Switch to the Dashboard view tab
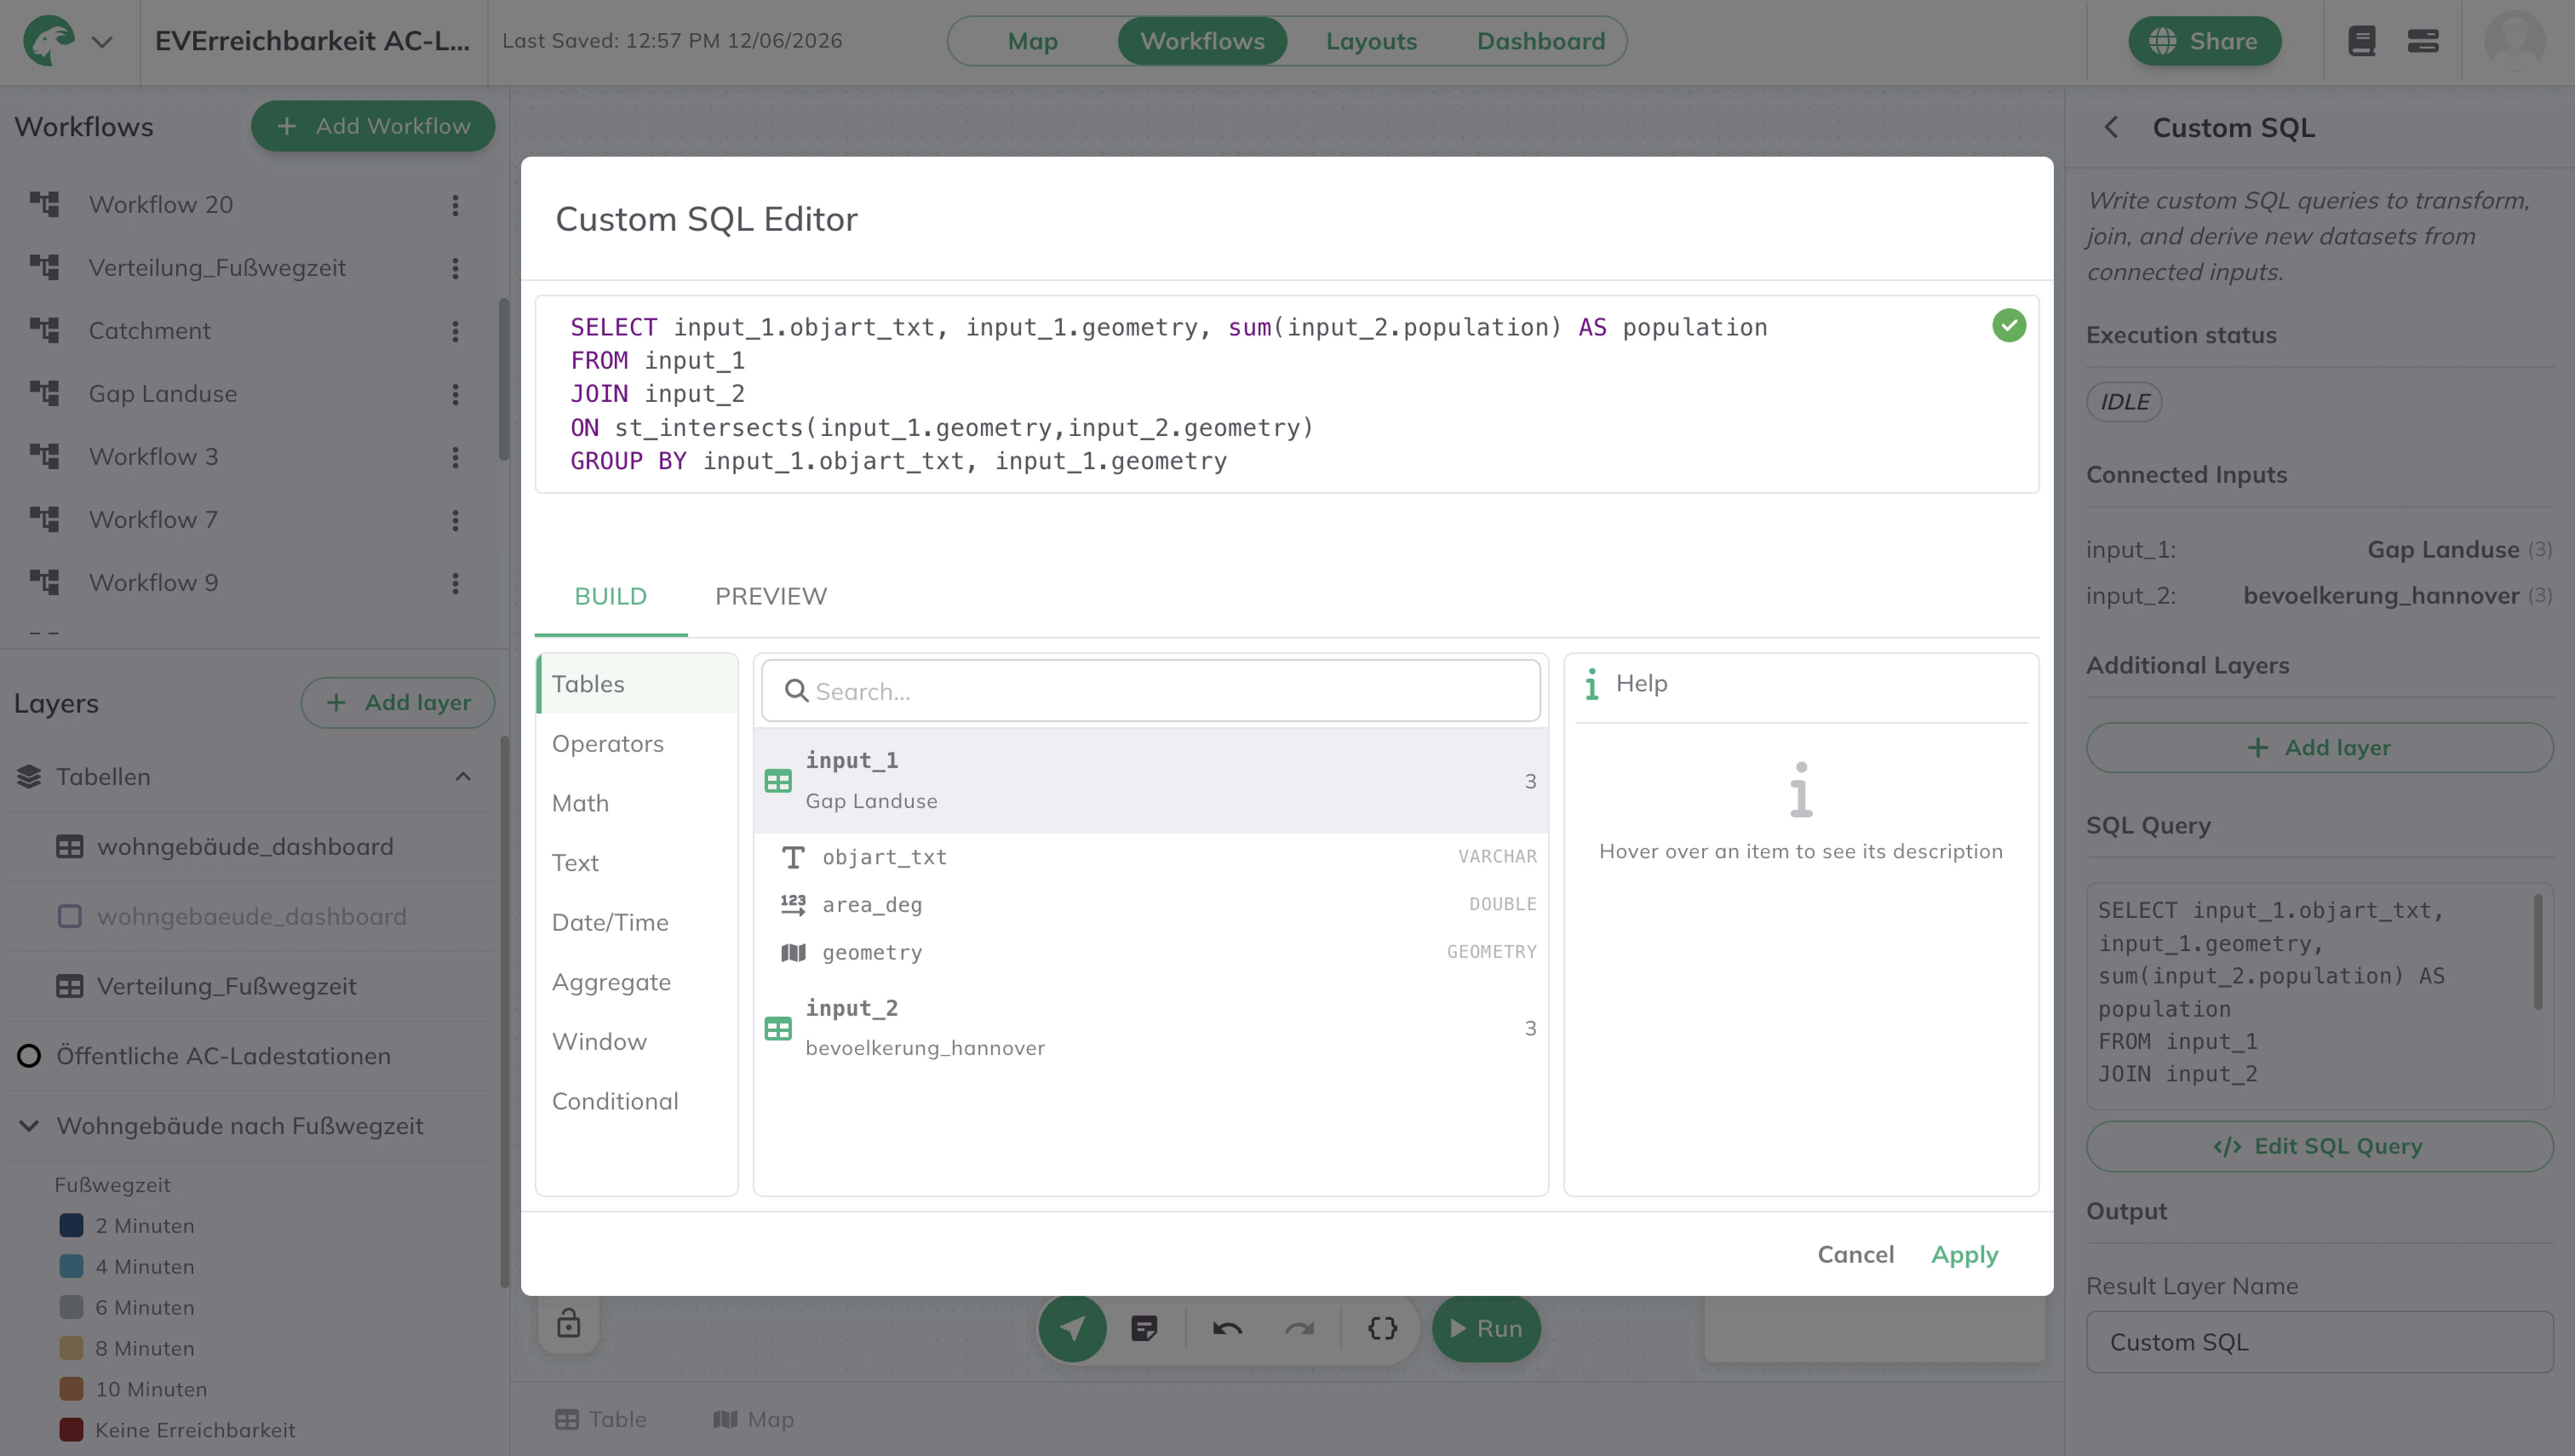This screenshot has height=1456, width=2575. click(1540, 41)
